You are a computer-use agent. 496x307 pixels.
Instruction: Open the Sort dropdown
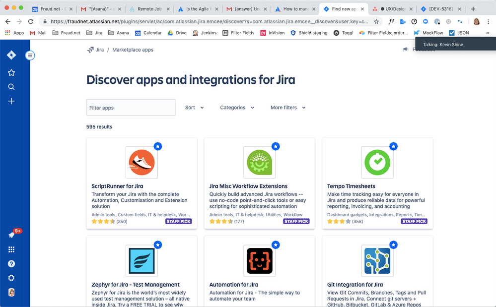(194, 108)
